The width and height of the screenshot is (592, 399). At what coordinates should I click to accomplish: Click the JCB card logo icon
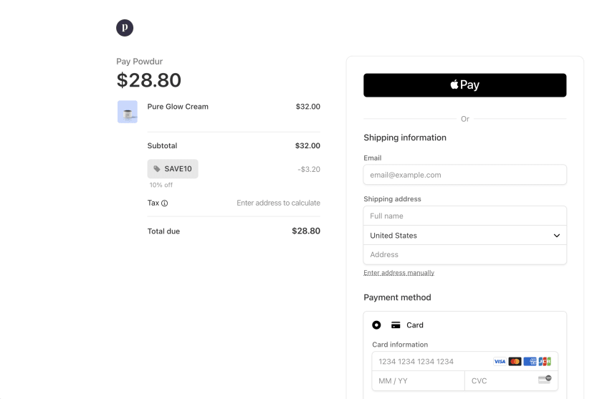(x=545, y=362)
